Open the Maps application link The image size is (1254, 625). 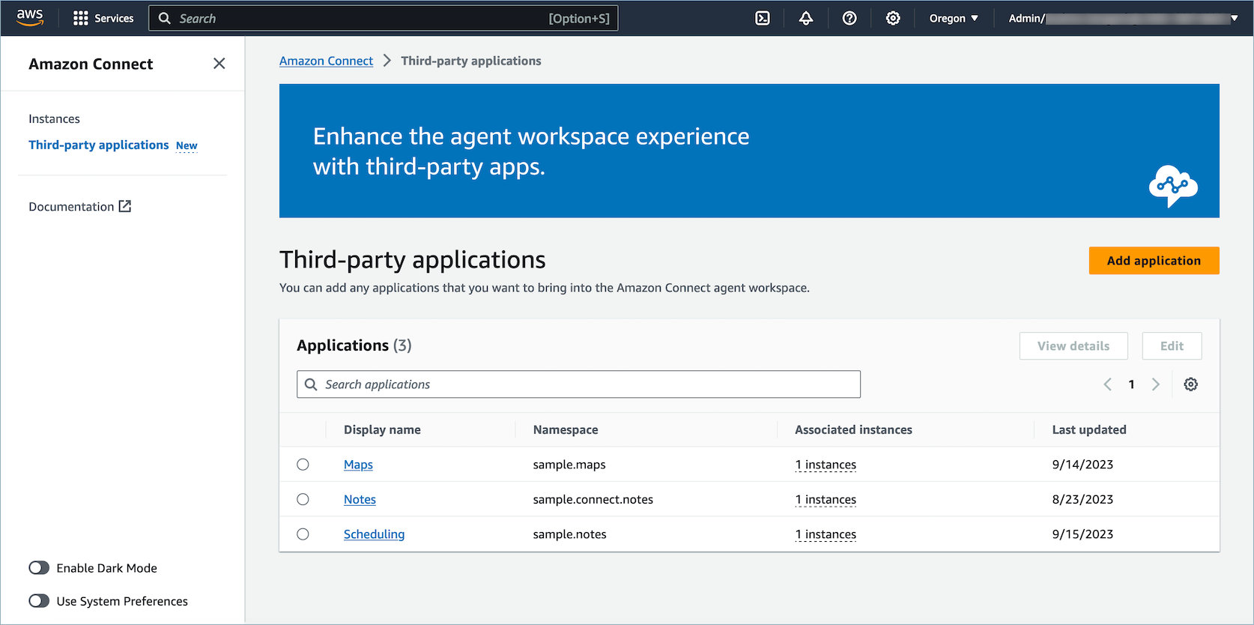pyautogui.click(x=358, y=465)
